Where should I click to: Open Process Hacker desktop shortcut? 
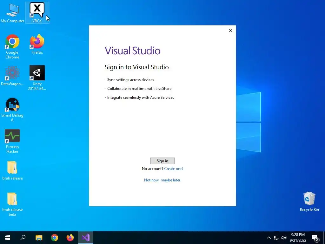click(12, 141)
